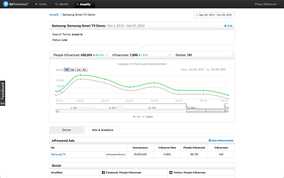Click the Search Terms smart tv text
284x178 pixels.
[68, 35]
